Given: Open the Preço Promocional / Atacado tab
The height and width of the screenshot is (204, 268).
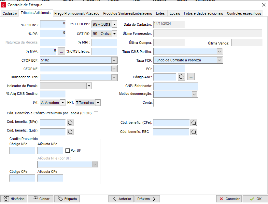Looking at the screenshot, I should (77, 13).
